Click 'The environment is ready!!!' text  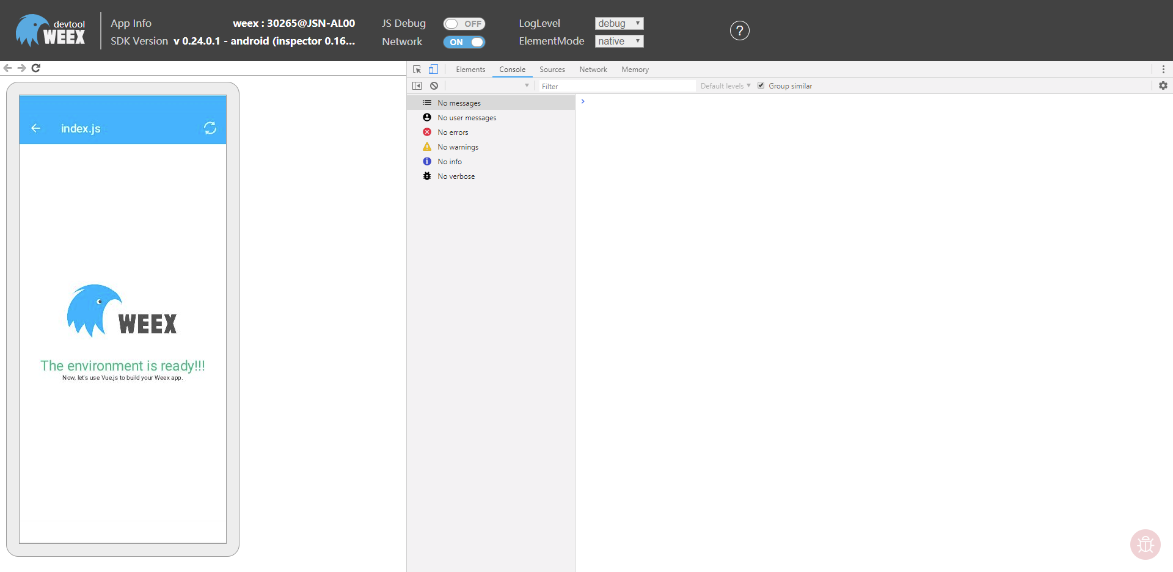pos(123,366)
